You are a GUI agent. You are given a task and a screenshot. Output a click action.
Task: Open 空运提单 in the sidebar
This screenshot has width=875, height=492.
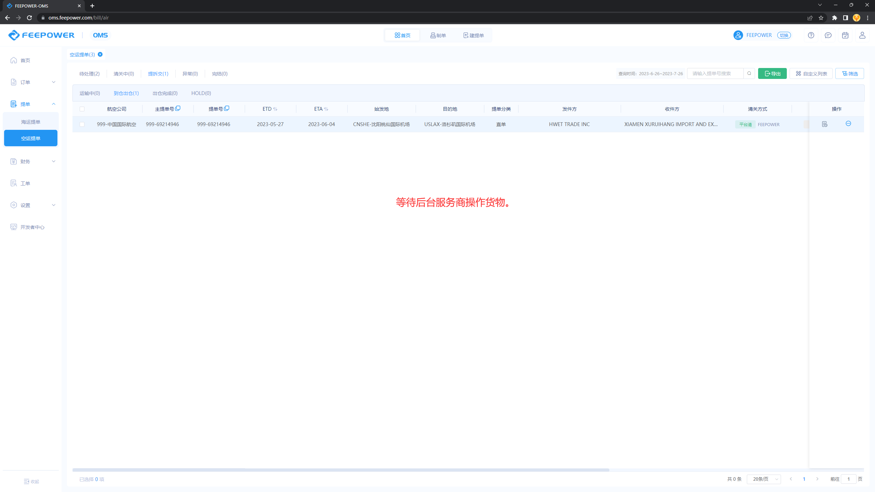[31, 138]
